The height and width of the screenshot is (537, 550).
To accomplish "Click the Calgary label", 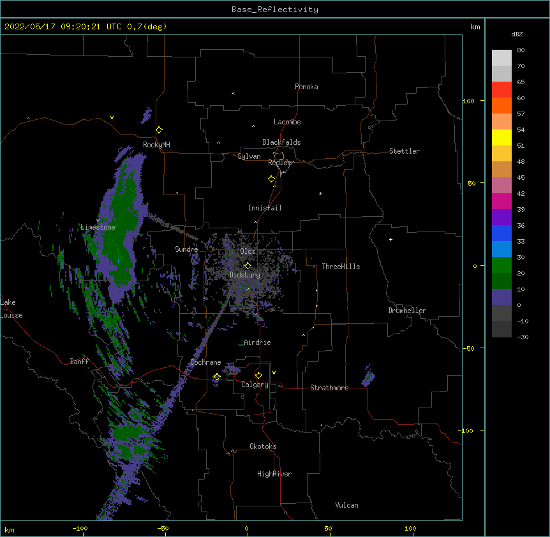I will click(255, 385).
